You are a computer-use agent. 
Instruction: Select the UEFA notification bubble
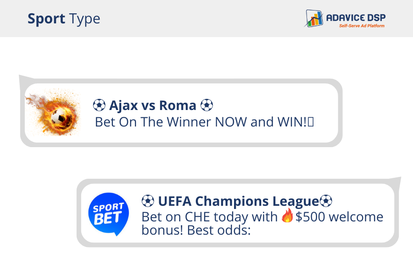(x=238, y=213)
